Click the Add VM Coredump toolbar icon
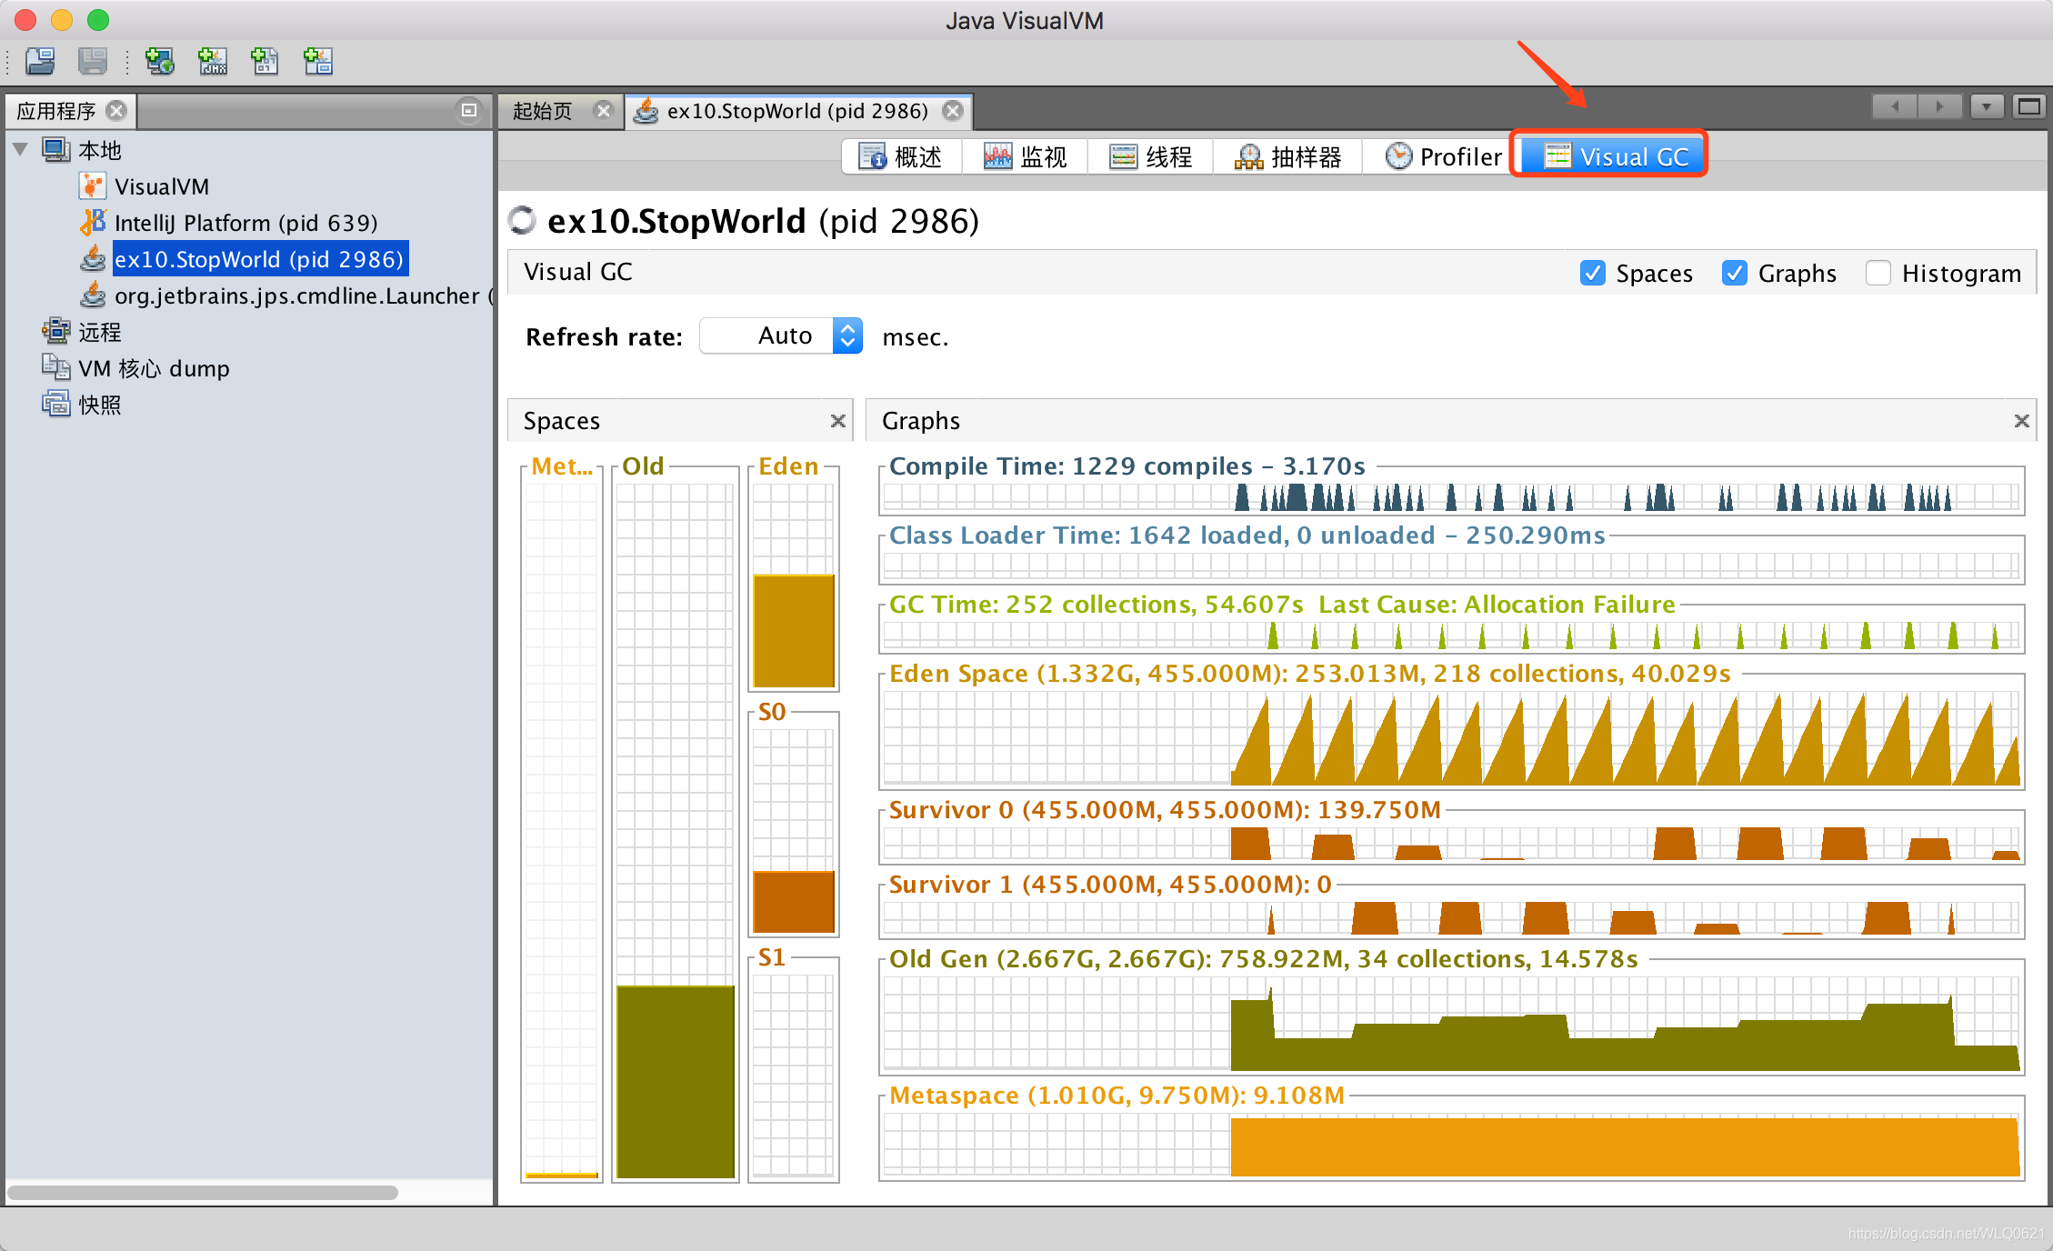Image resolution: width=2053 pixels, height=1251 pixels. tap(265, 61)
